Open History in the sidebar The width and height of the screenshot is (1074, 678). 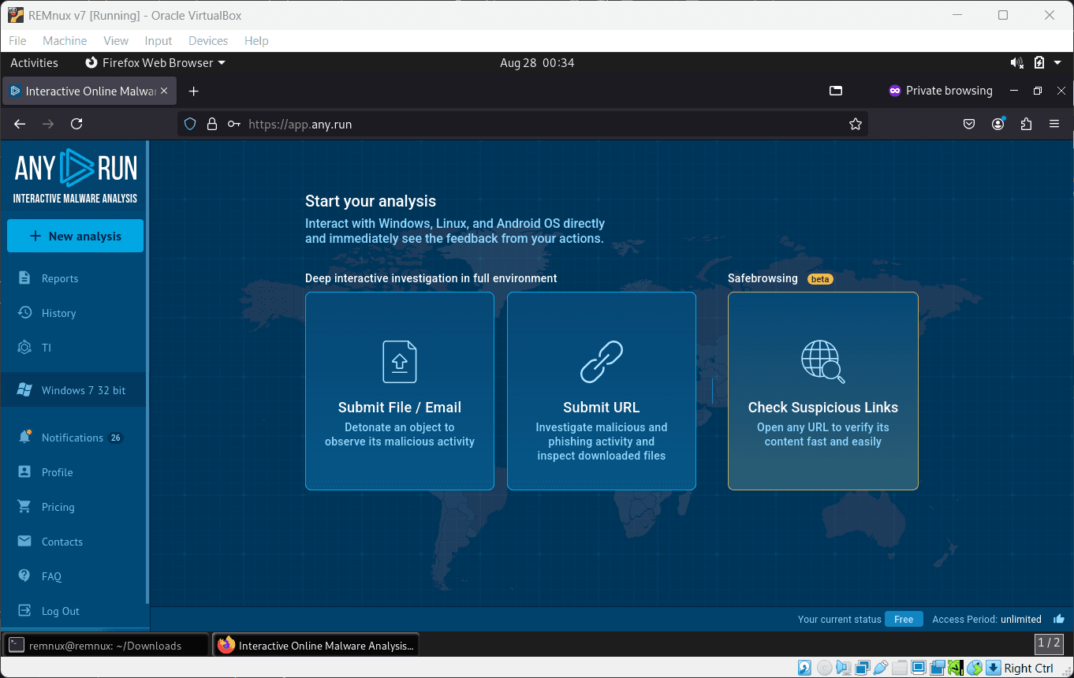[x=74, y=313]
